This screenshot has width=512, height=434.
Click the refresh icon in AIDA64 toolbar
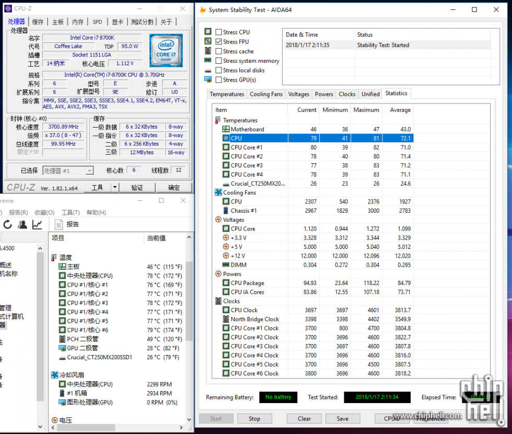tap(7, 224)
